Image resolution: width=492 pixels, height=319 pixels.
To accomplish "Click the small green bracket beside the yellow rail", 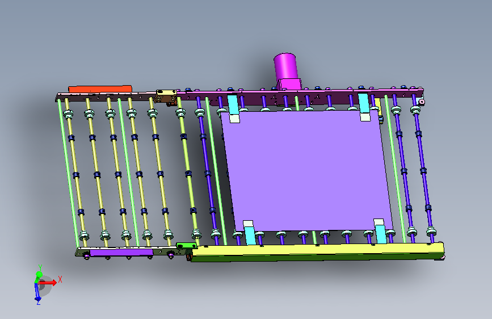I will [186, 245].
